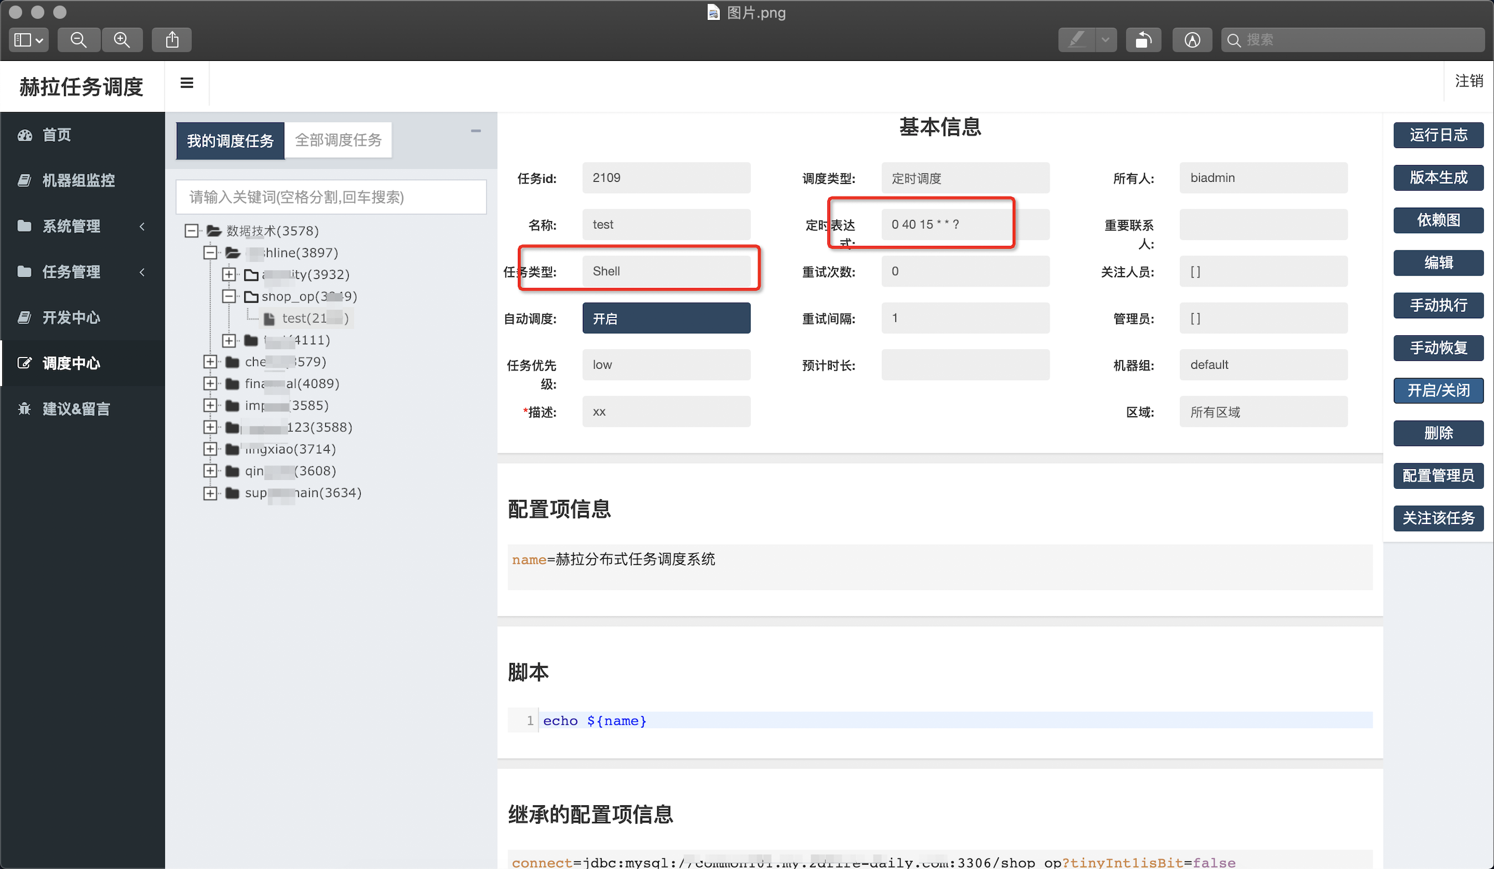Open 建议&留言 with the bug icon
Viewport: 1494px width, 869px height.
(x=76, y=409)
